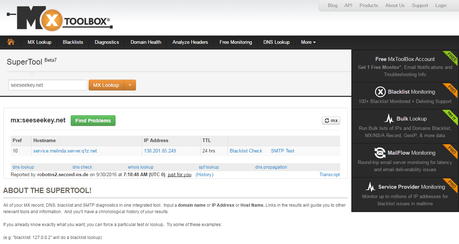Open the spf lookup tool
The width and height of the screenshot is (459, 244).
(209, 167)
